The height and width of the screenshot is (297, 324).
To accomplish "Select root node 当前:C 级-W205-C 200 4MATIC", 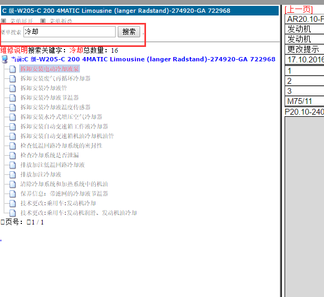I will click(143, 59).
